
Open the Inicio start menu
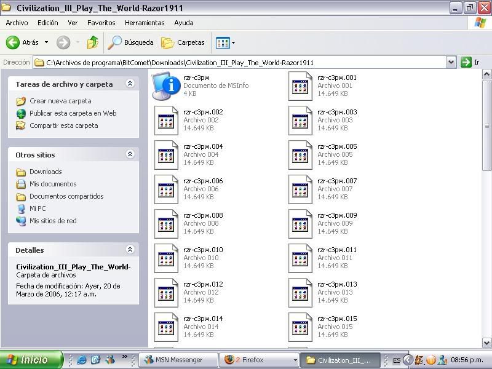coord(31,360)
